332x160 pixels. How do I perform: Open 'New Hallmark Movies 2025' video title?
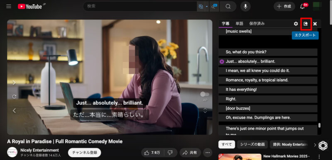point(286,156)
